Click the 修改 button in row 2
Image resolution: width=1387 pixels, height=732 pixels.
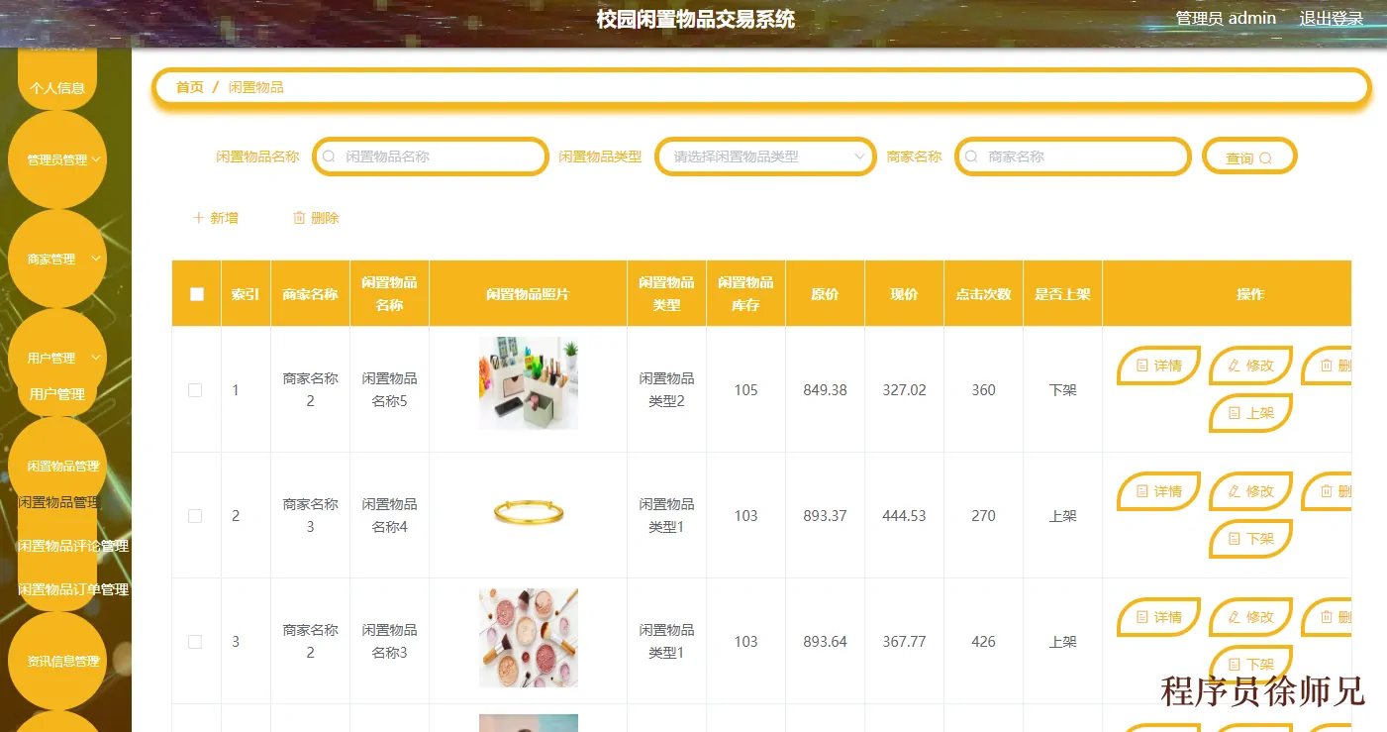click(1251, 491)
